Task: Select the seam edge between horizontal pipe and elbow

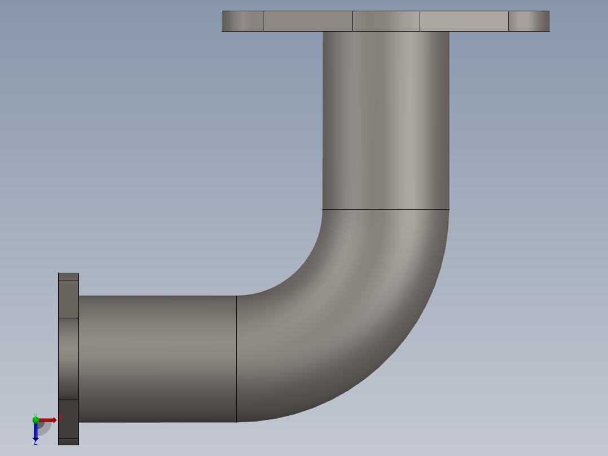Action: (236, 359)
